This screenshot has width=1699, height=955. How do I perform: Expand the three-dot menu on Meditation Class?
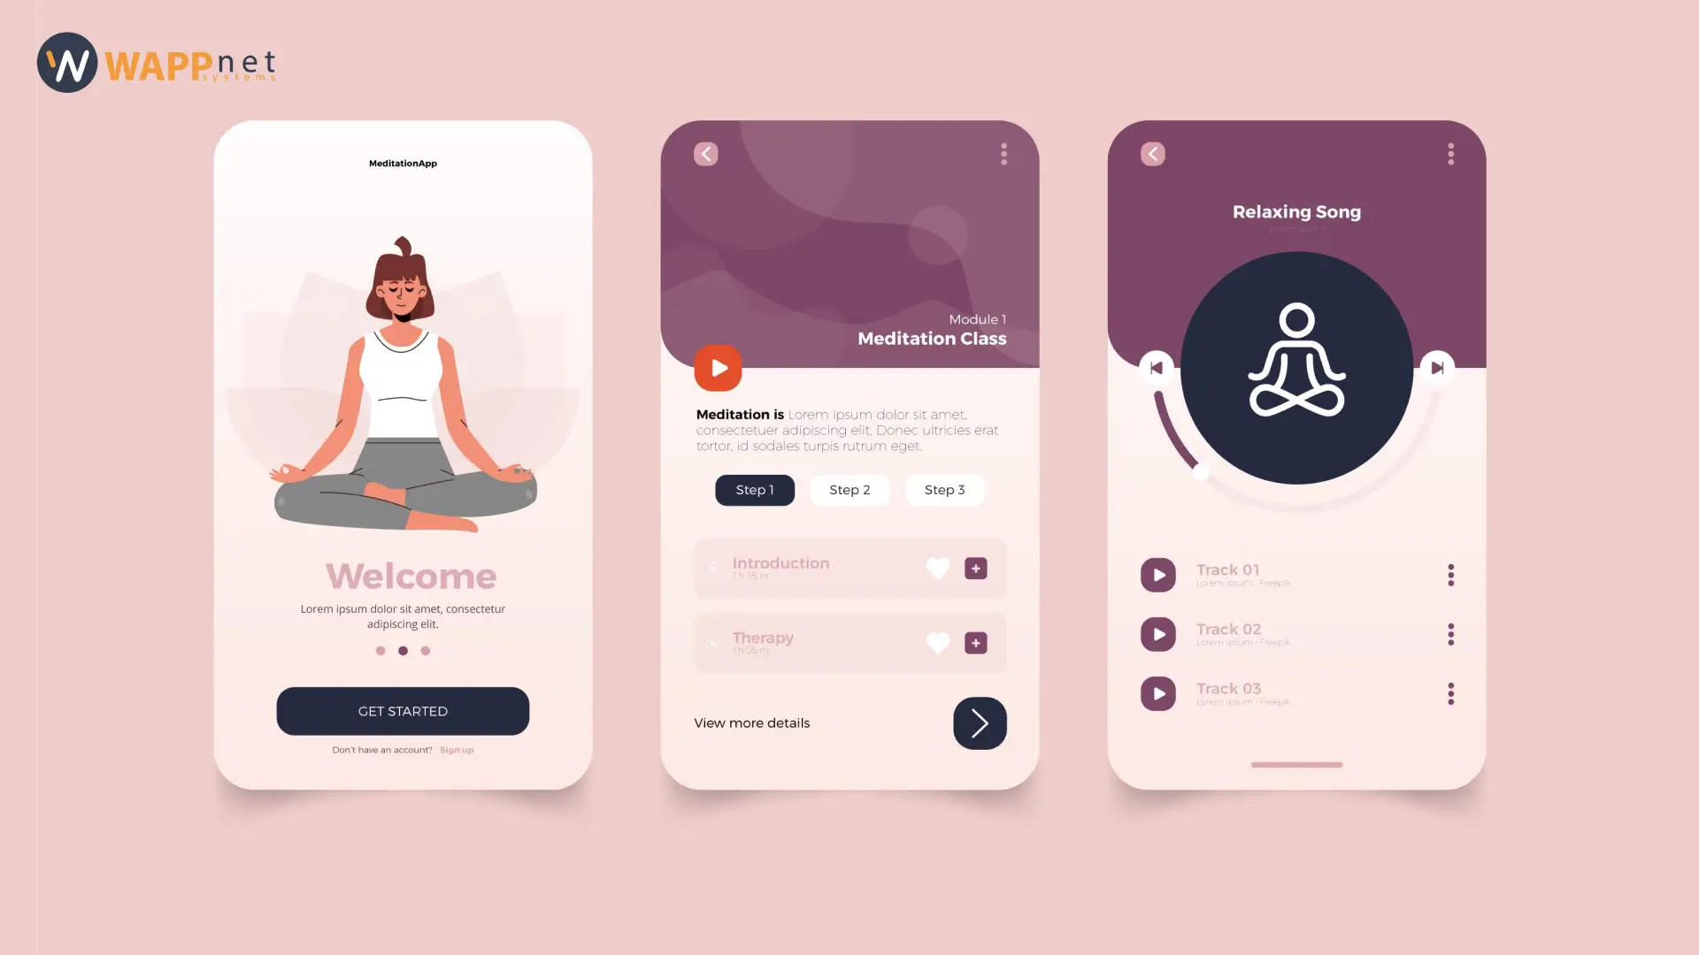click(1003, 153)
